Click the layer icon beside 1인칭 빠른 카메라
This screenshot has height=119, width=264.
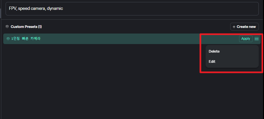pyautogui.click(x=8, y=39)
